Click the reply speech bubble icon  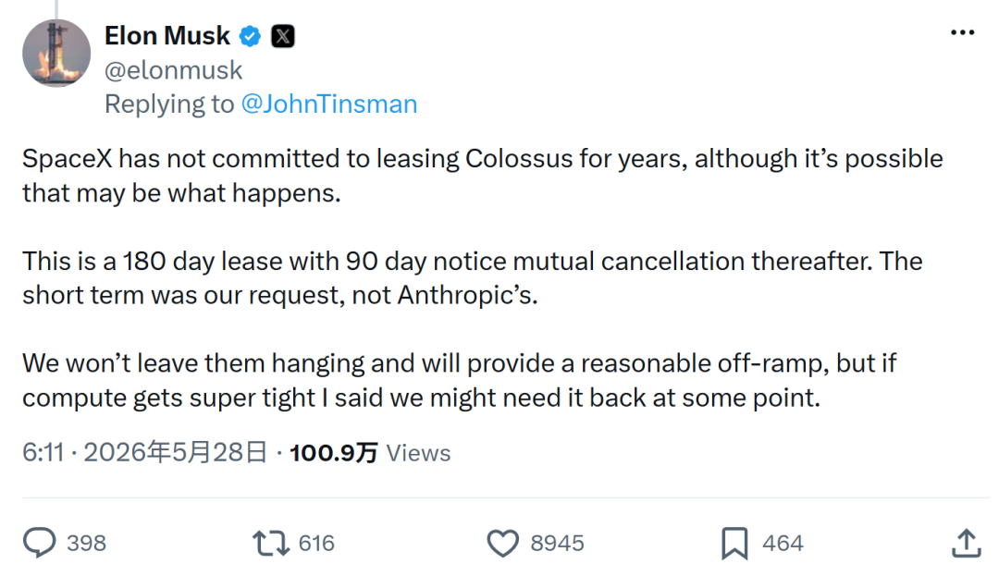40,543
